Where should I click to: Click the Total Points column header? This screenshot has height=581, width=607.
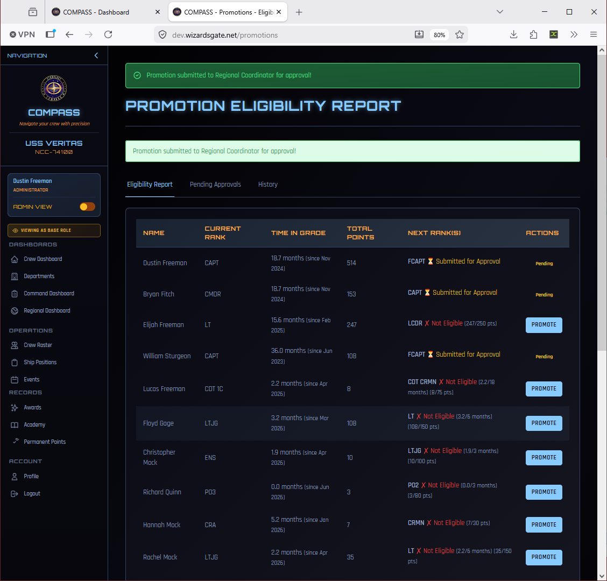361,232
